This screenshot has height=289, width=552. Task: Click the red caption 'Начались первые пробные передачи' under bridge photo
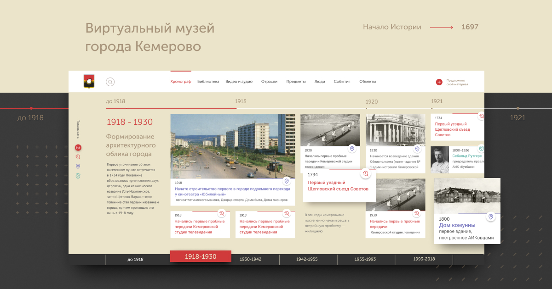[395, 224]
